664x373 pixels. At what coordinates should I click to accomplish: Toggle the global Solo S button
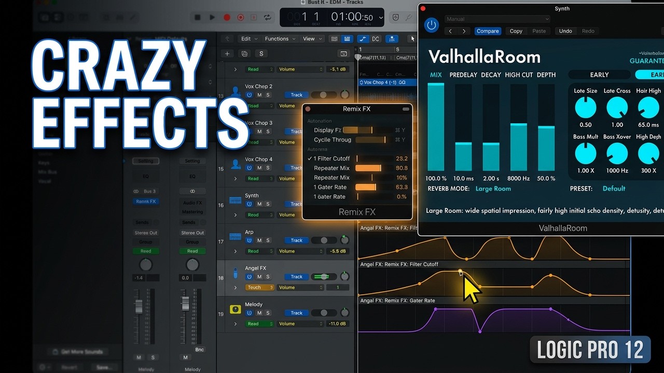click(x=261, y=53)
